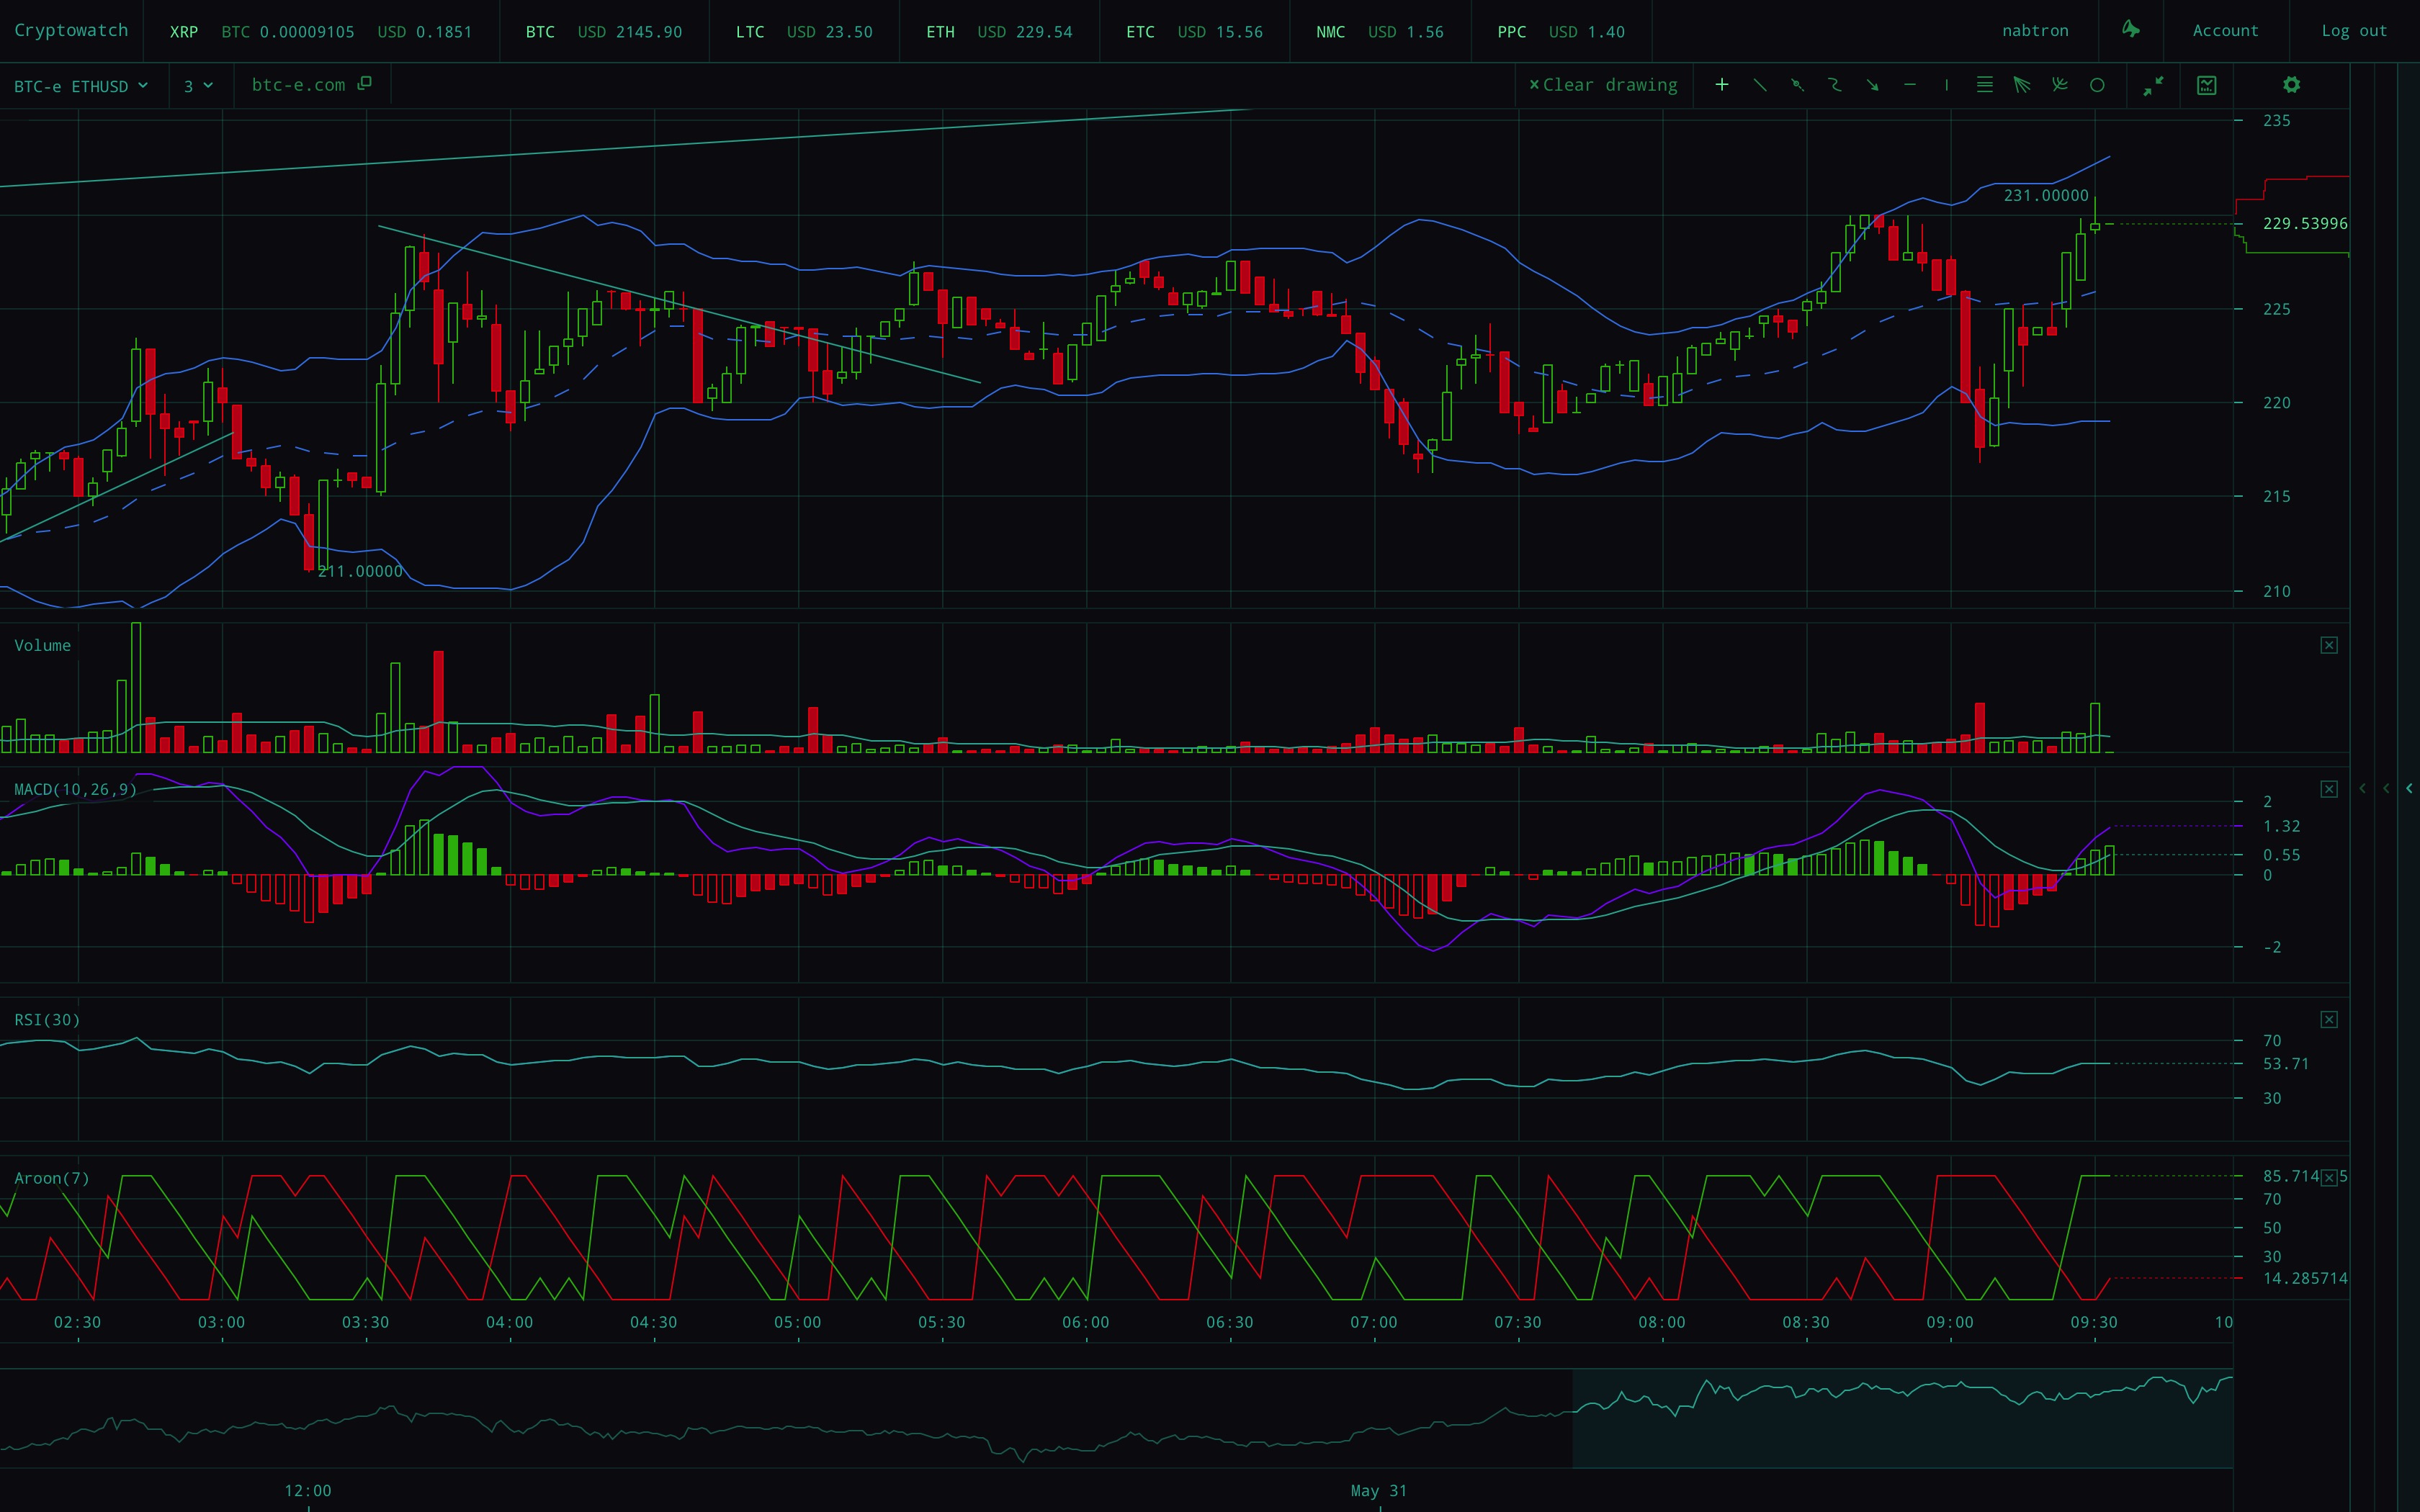Open the BTC-e ETHUSD market dropdown
The image size is (2420, 1512).
point(81,86)
